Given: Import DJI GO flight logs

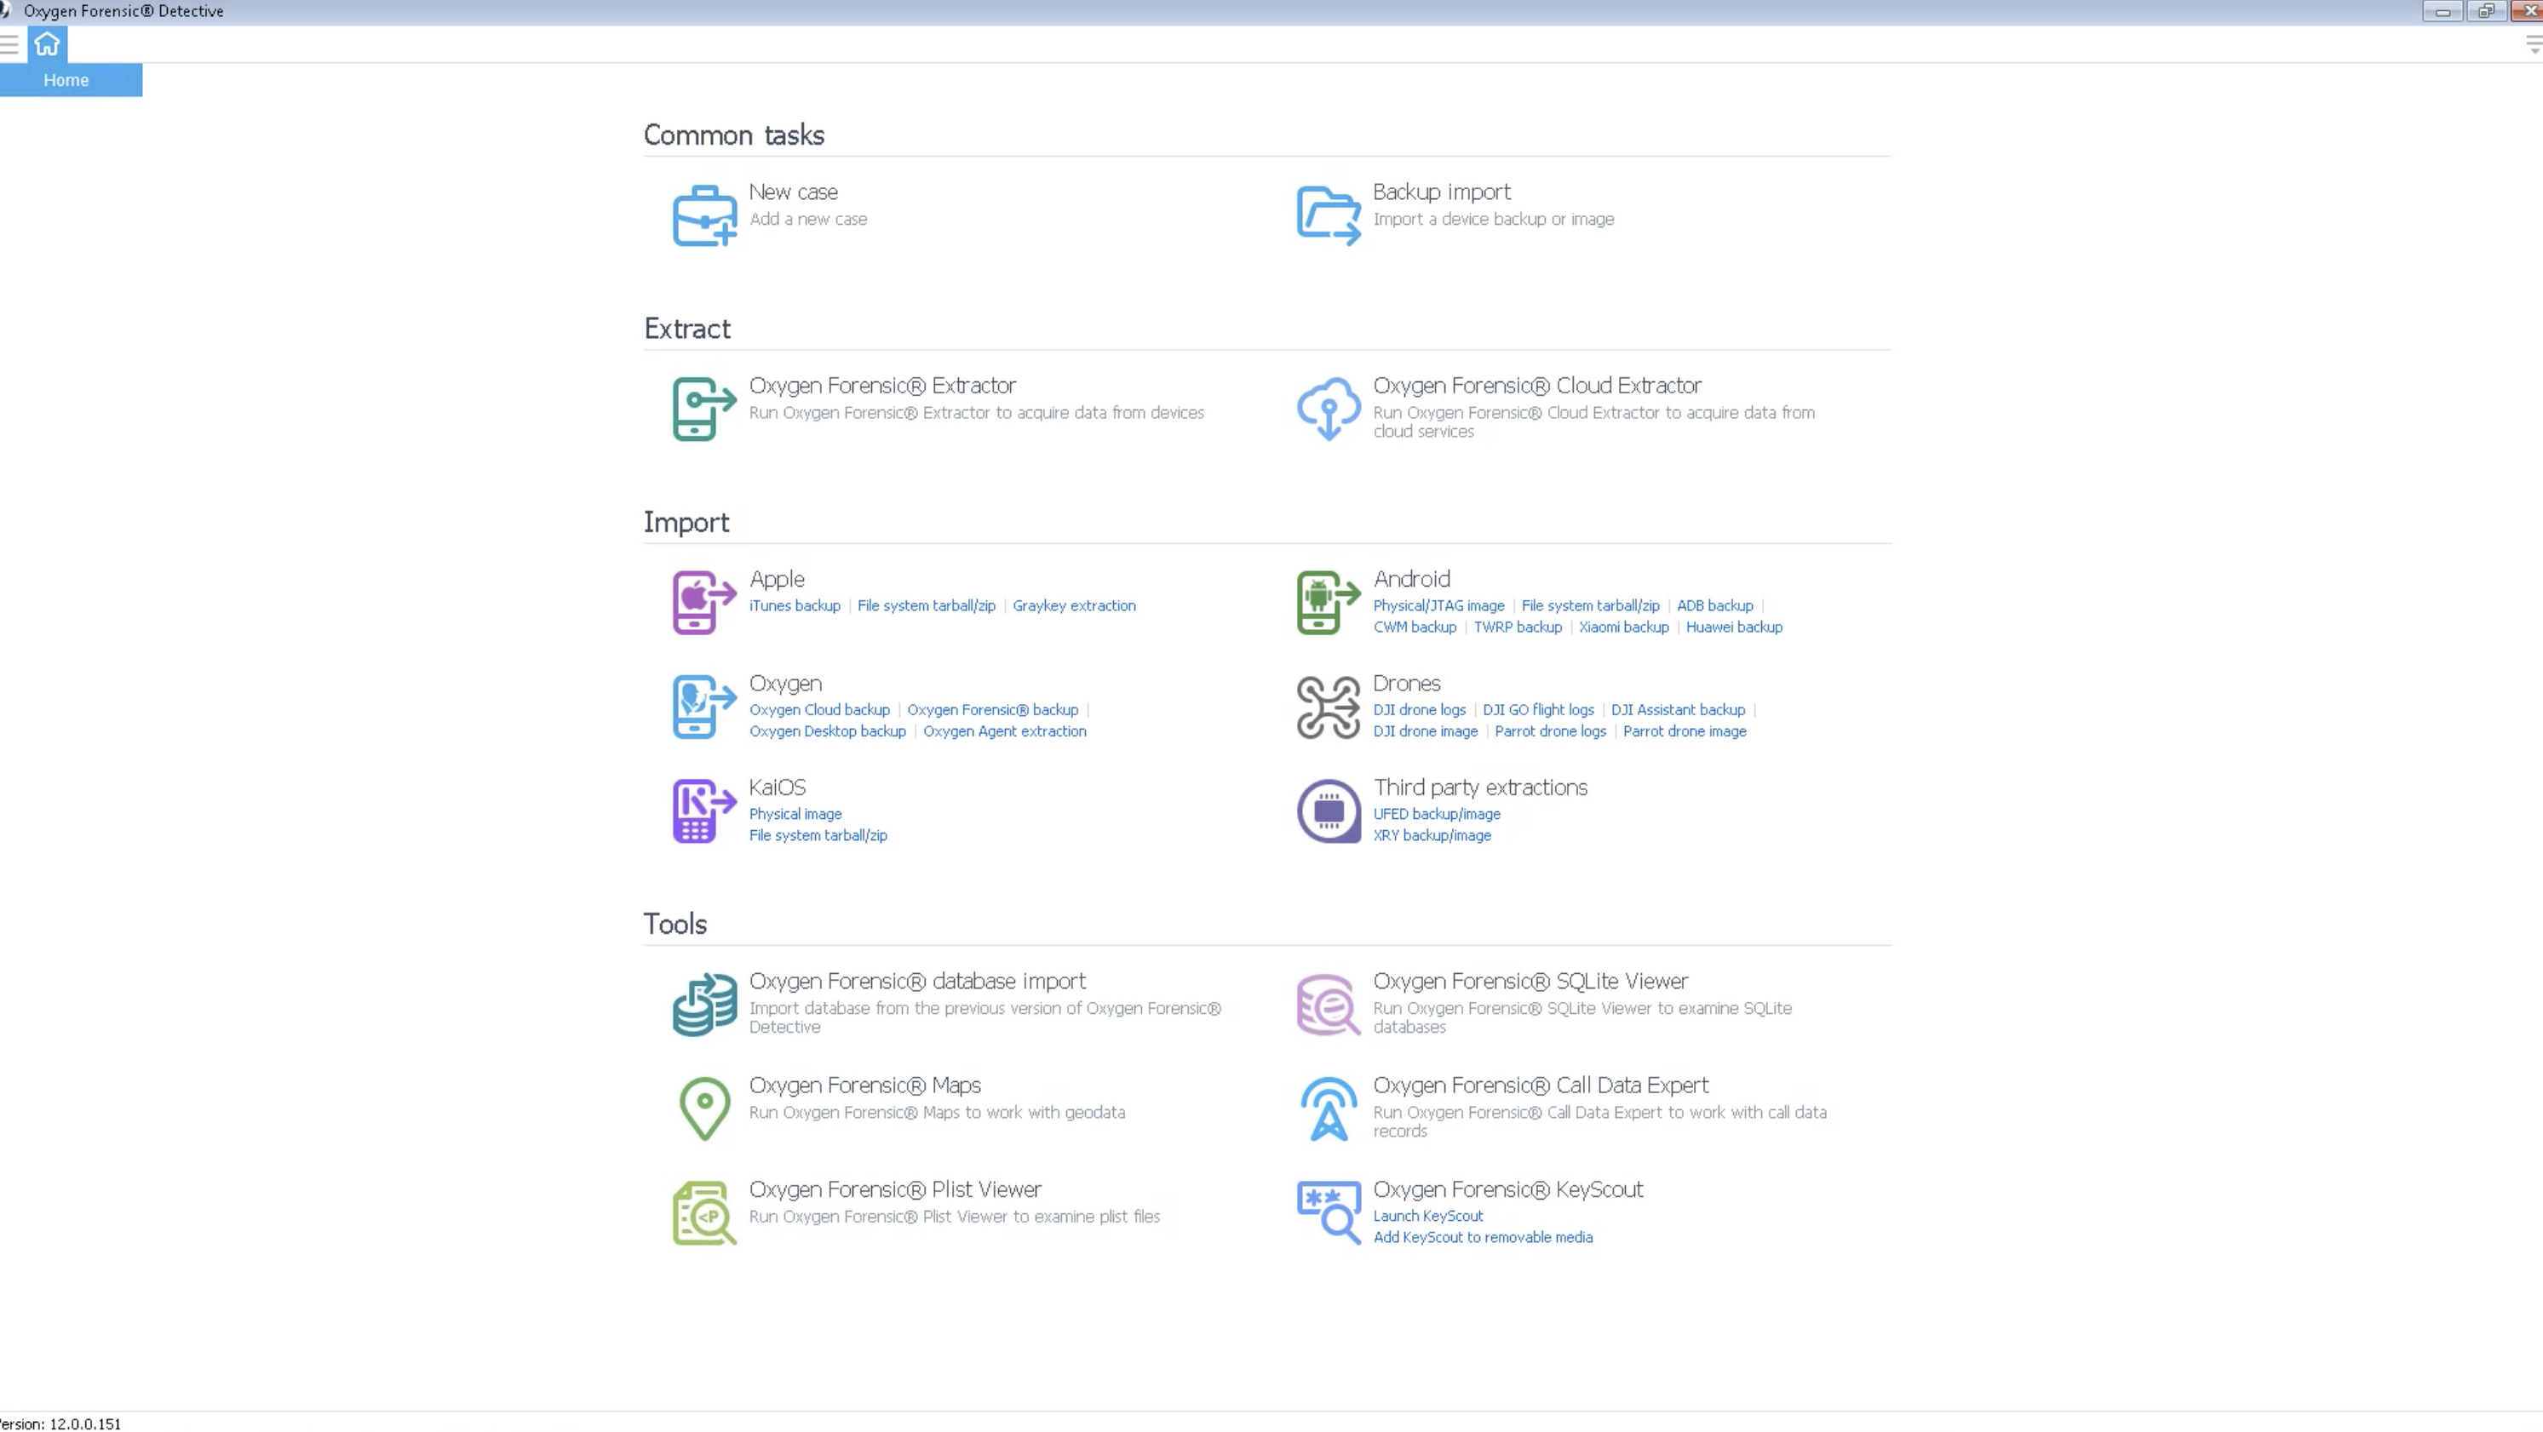Looking at the screenshot, I should [x=1538, y=709].
